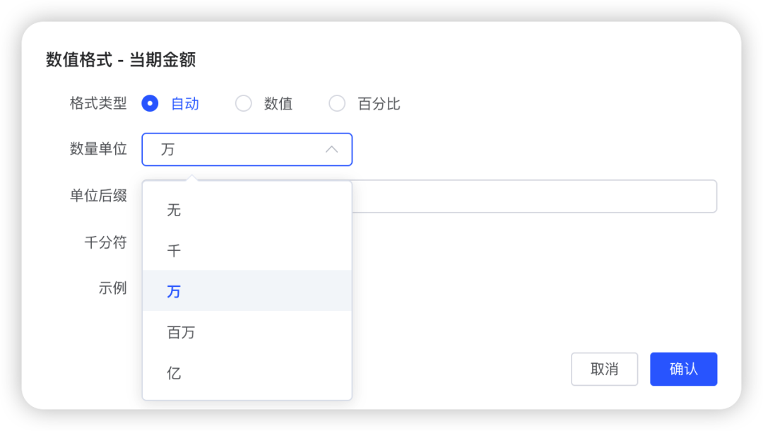The width and height of the screenshot is (763, 431).
Task: Select 亿 at the list bottom
Action: pos(175,373)
